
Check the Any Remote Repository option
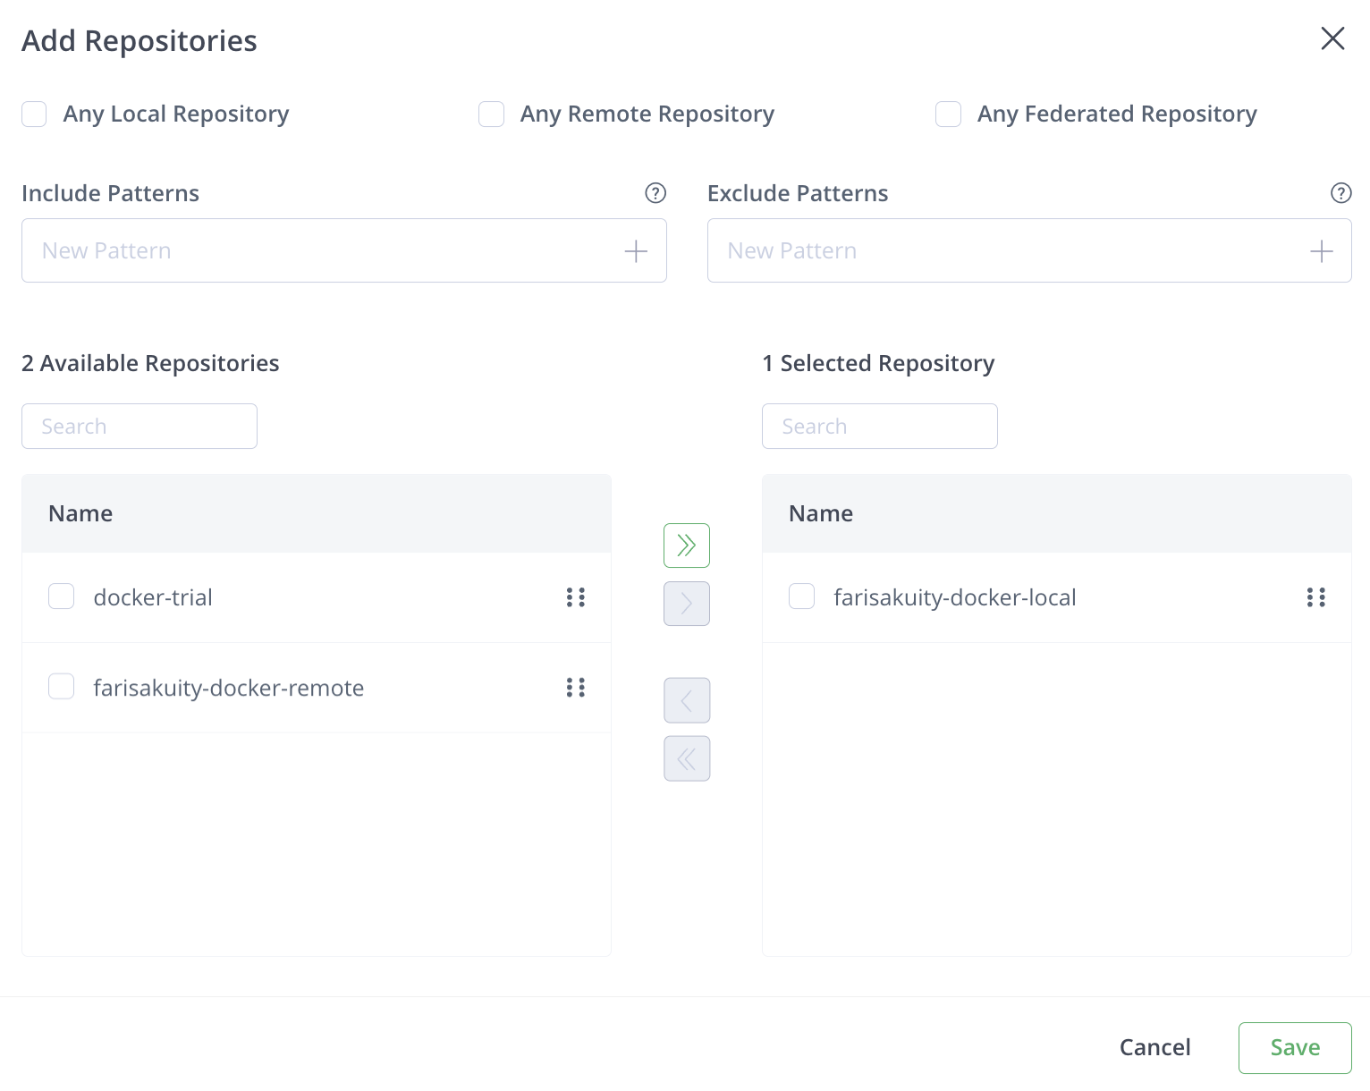coord(491,114)
